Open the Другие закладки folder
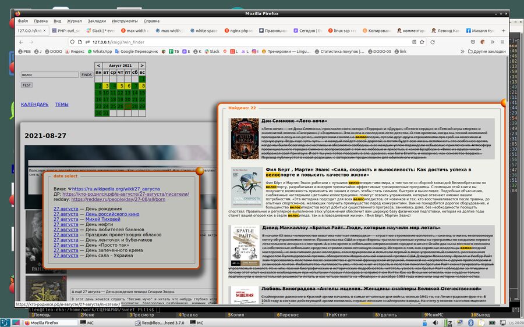 coord(487,51)
